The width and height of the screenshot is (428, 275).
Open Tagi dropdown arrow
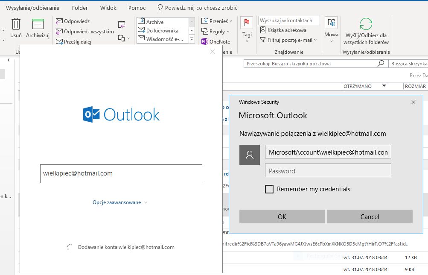pyautogui.click(x=247, y=41)
